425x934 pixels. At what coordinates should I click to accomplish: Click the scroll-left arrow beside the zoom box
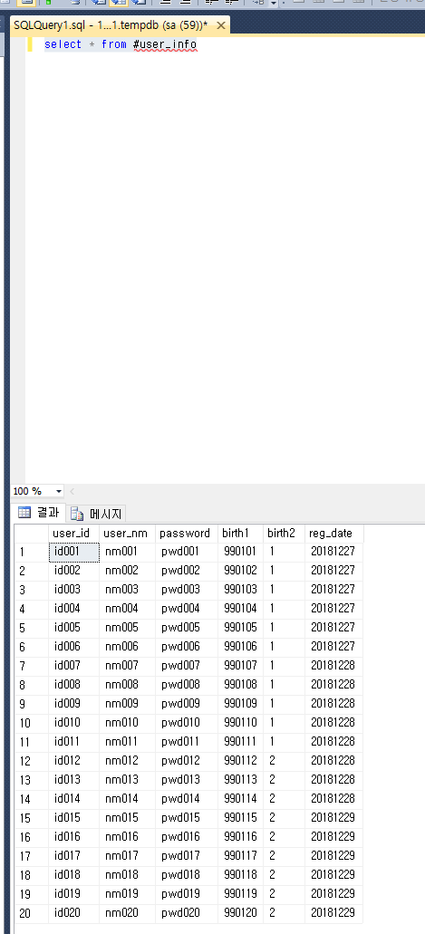pyautogui.click(x=72, y=491)
